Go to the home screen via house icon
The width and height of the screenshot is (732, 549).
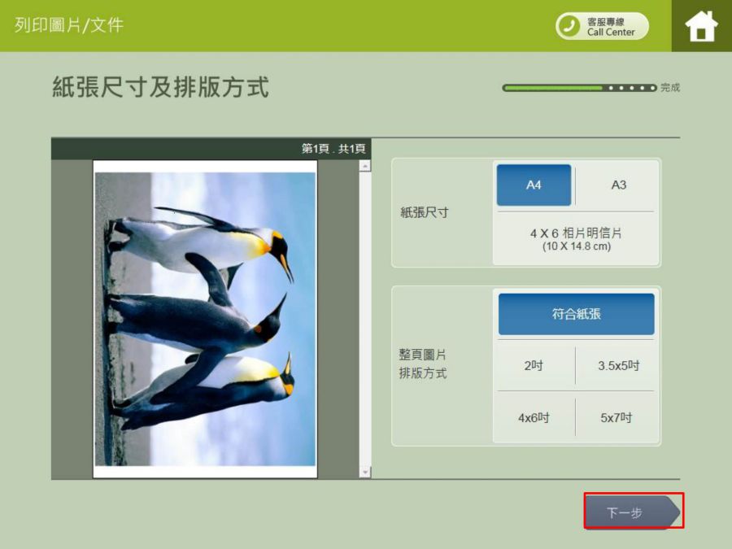pyautogui.click(x=701, y=26)
